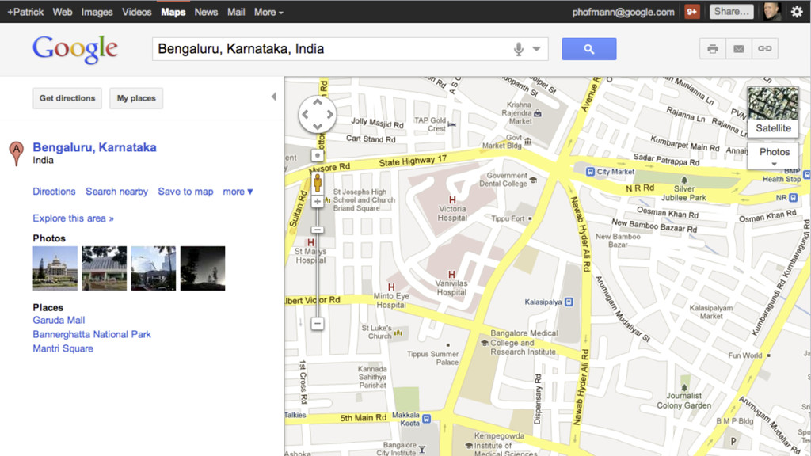Go to Mail in top bar
Screen dimensions: 811x456
(x=236, y=12)
